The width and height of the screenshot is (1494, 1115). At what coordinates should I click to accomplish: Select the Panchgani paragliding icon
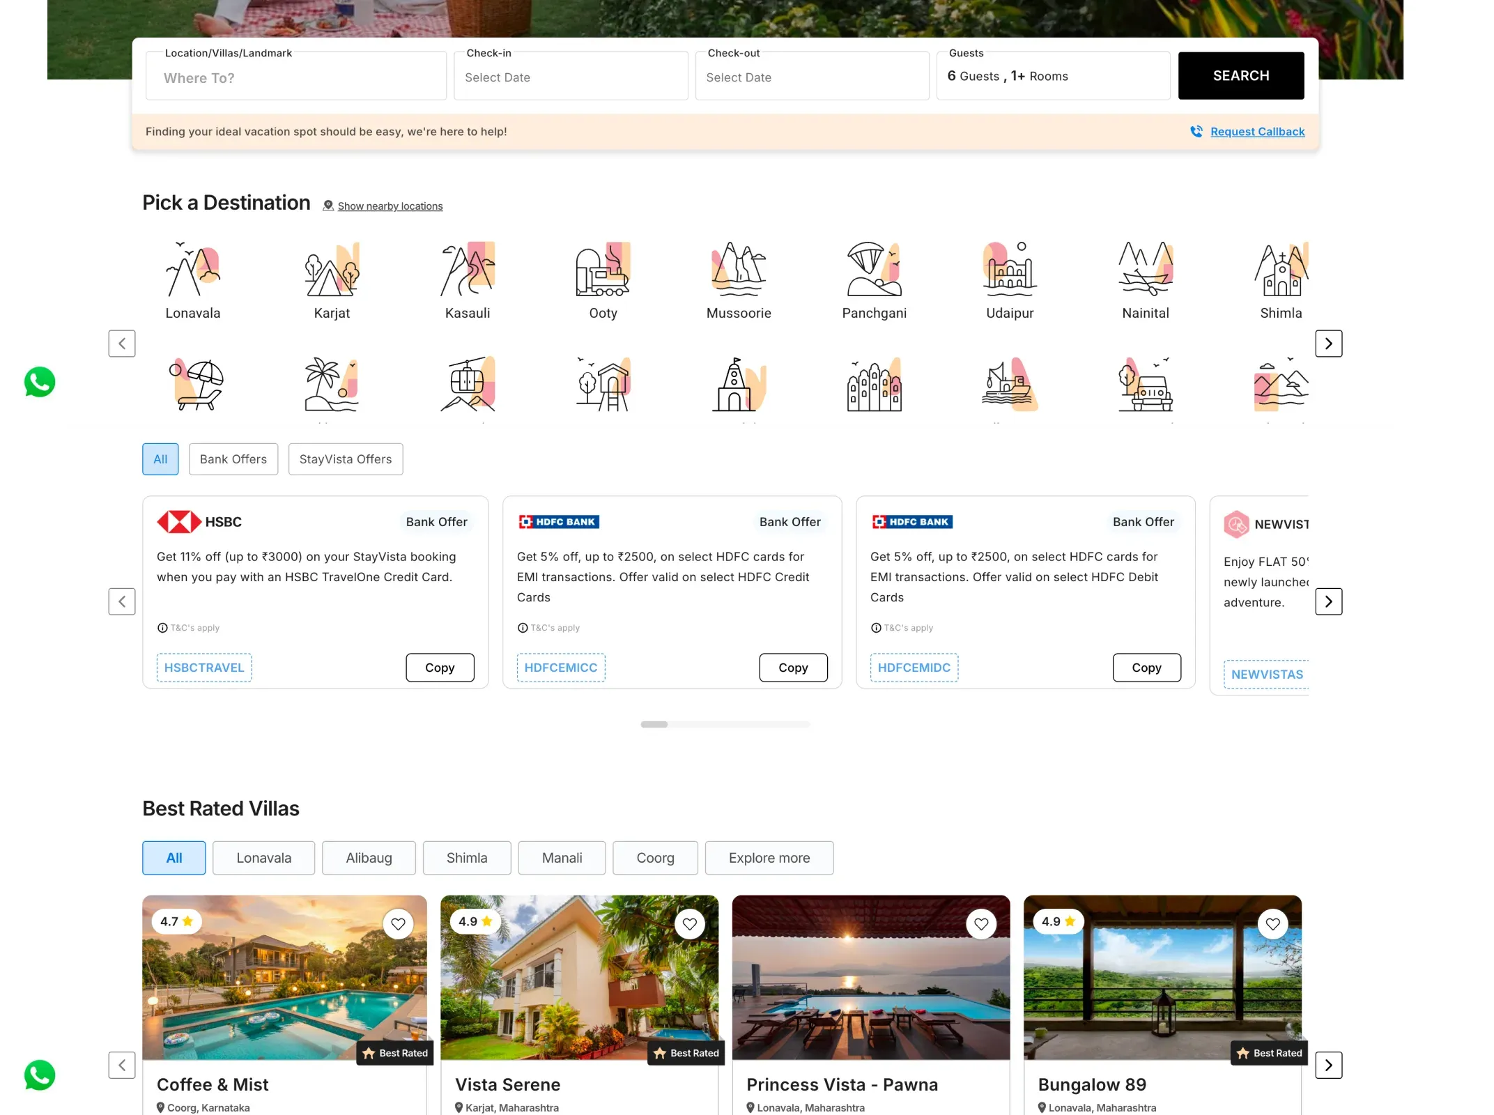(x=875, y=270)
